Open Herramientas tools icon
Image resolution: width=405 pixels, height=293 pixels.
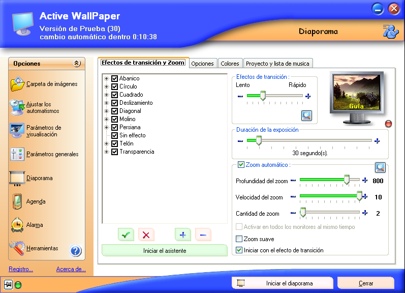click(x=17, y=248)
